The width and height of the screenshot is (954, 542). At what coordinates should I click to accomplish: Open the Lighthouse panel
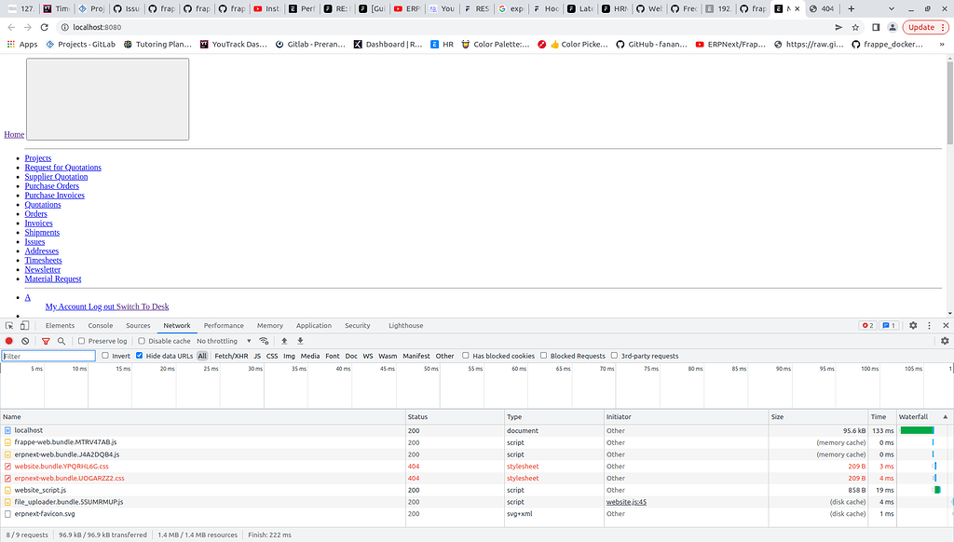point(405,326)
